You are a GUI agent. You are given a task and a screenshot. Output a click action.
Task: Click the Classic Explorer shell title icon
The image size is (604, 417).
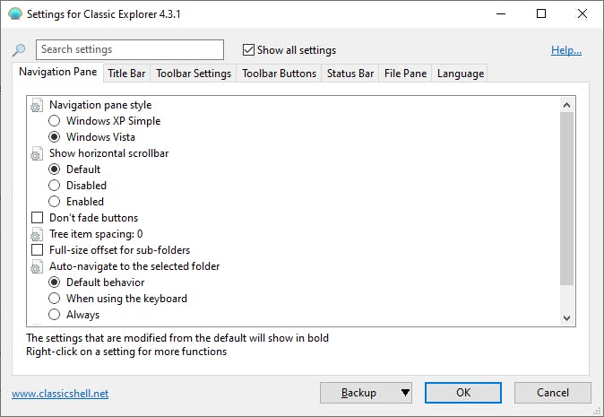[x=13, y=14]
